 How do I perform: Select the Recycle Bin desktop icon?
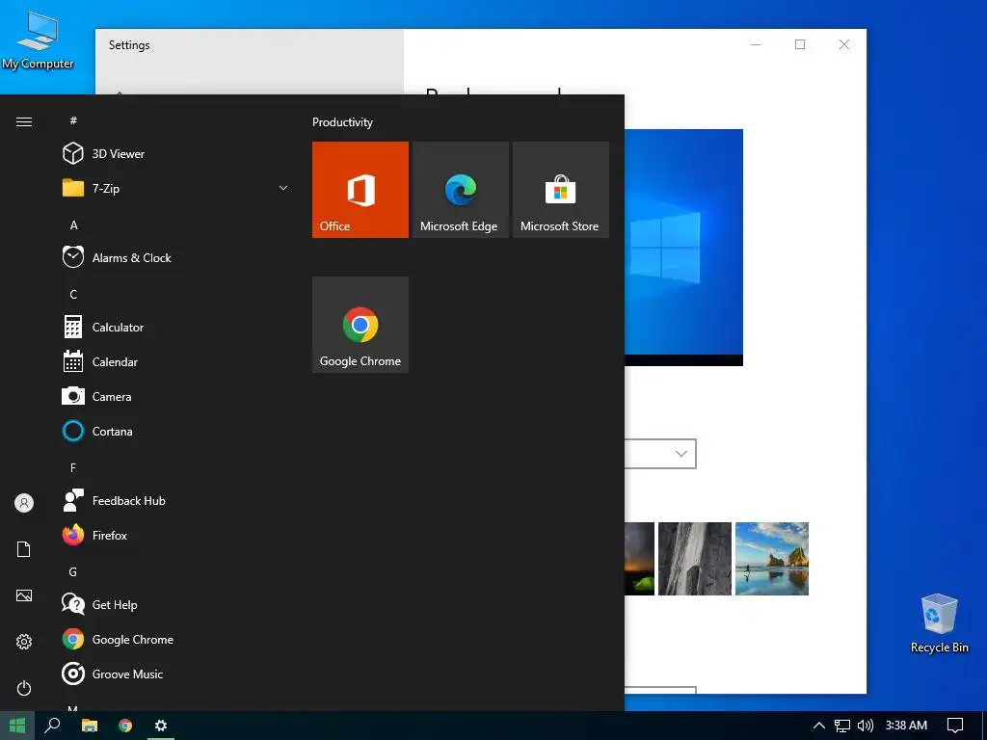pos(939,623)
